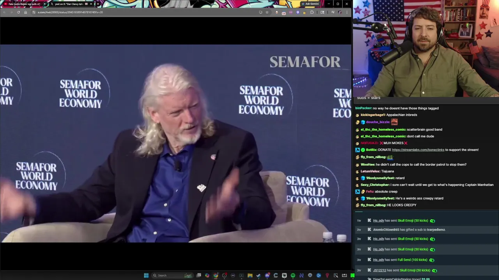This screenshot has height=280, width=499.
Task: Reload the current X page
Action: 18,12
